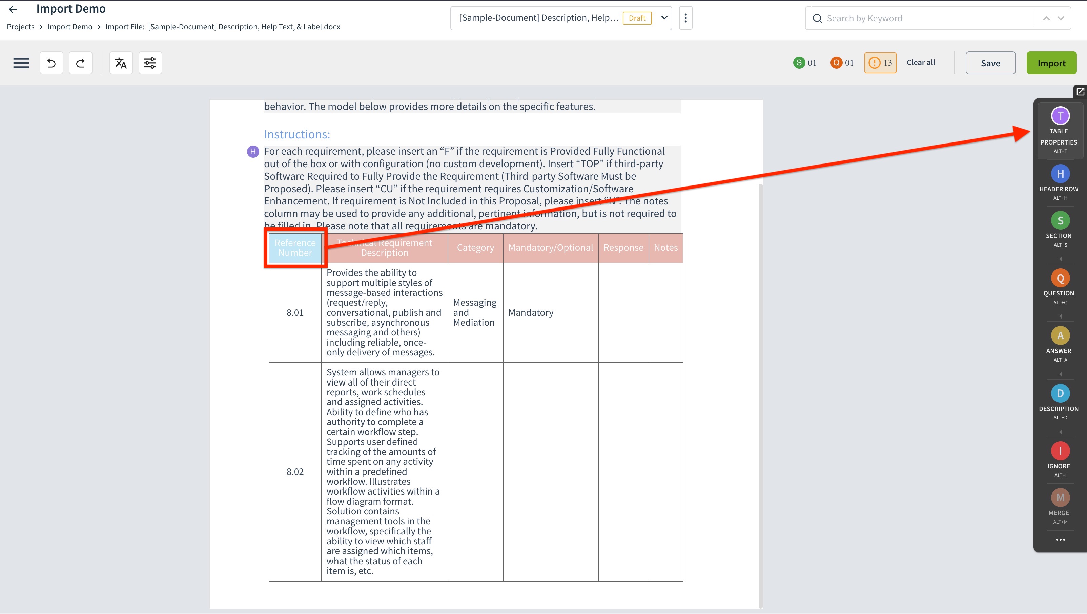Expand the Description tag sub-options
1087x614 pixels.
(x=1060, y=432)
